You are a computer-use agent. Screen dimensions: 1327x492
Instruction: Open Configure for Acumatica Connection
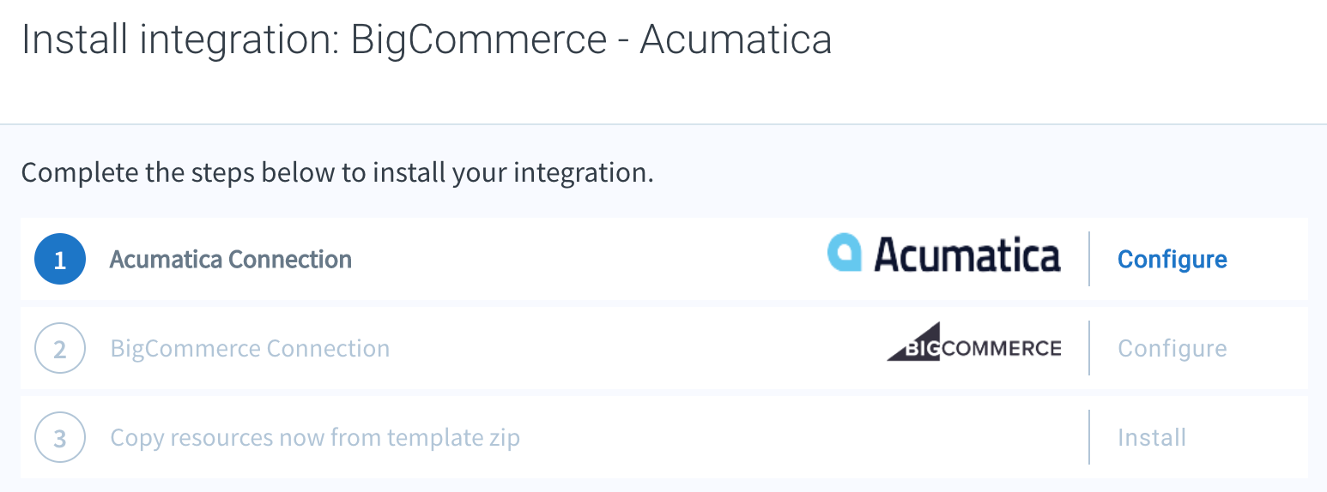(x=1172, y=259)
